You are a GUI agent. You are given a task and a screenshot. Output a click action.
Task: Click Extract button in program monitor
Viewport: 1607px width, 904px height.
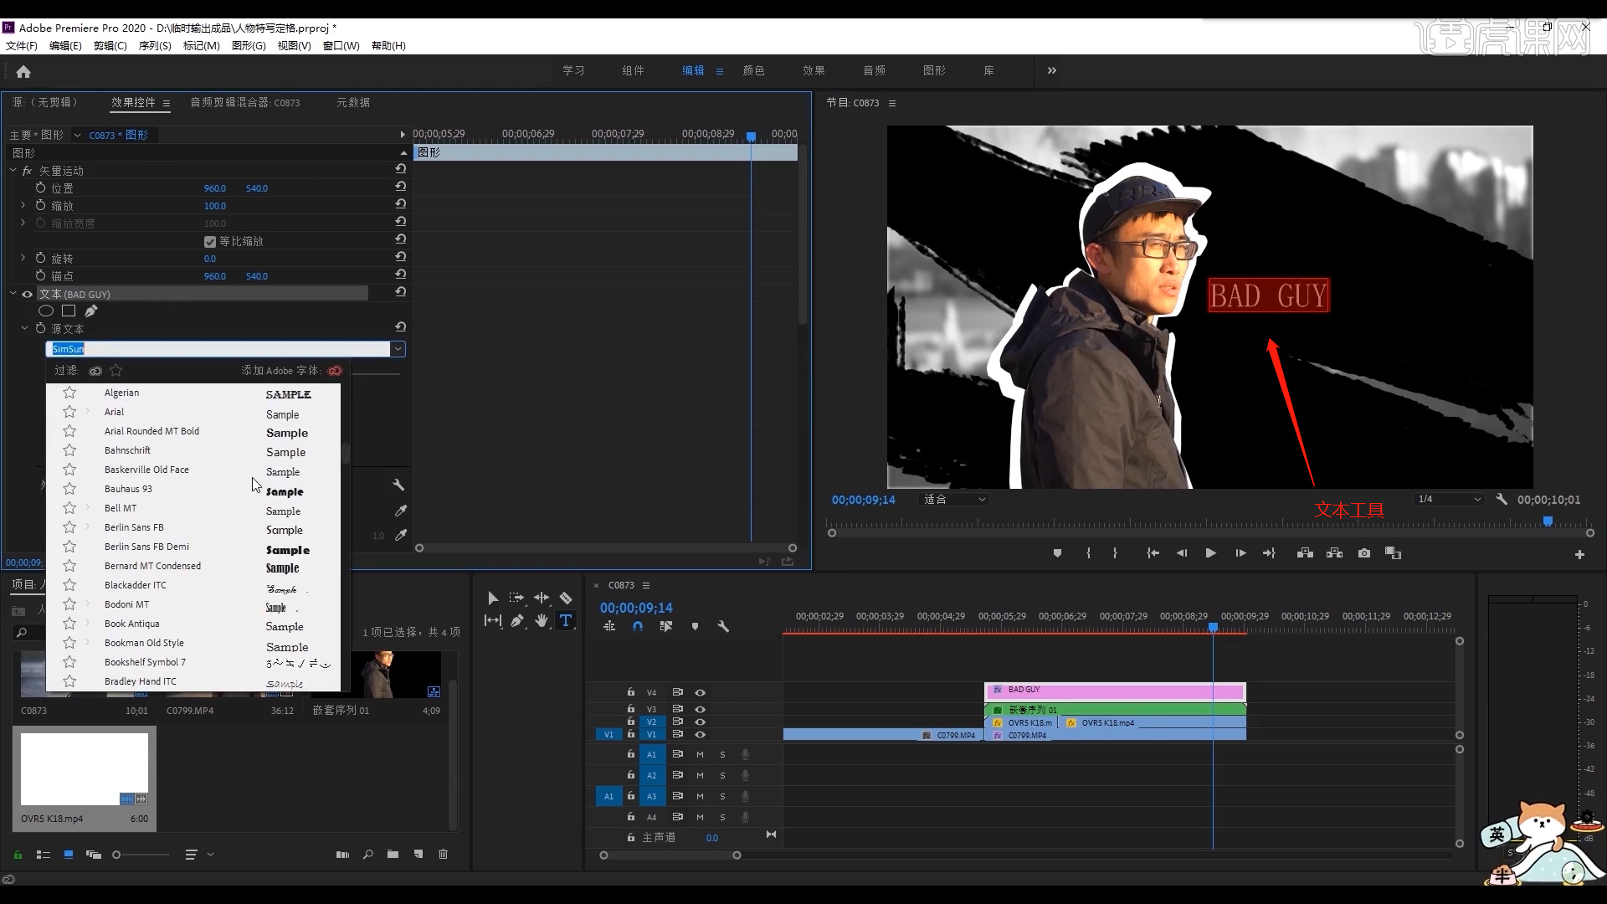[x=1334, y=553]
